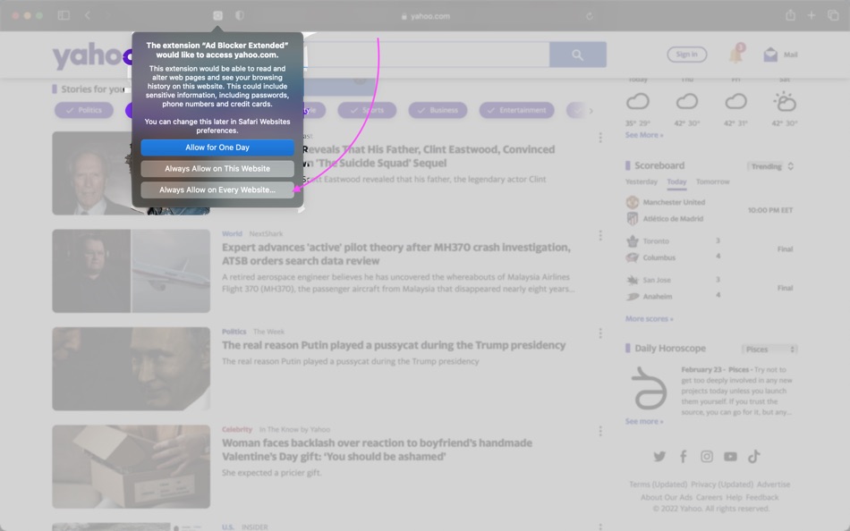Screen dimensions: 850x531
Task: Click Atlético de Madrid team row
Action: click(665, 218)
